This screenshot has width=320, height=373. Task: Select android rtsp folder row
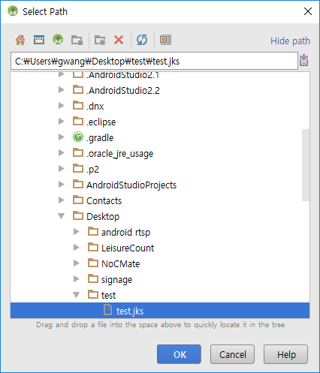click(160, 232)
